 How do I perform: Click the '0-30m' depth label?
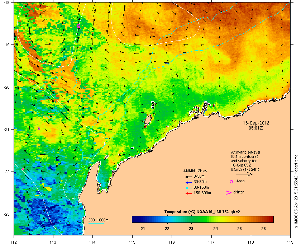point(199,176)
